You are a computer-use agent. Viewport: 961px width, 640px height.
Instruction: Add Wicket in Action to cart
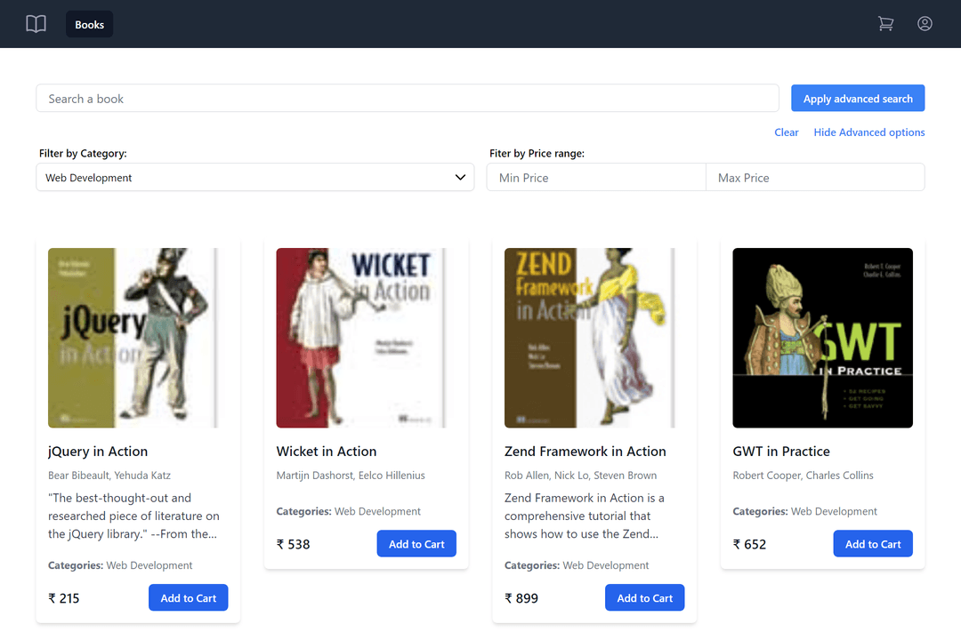(416, 544)
